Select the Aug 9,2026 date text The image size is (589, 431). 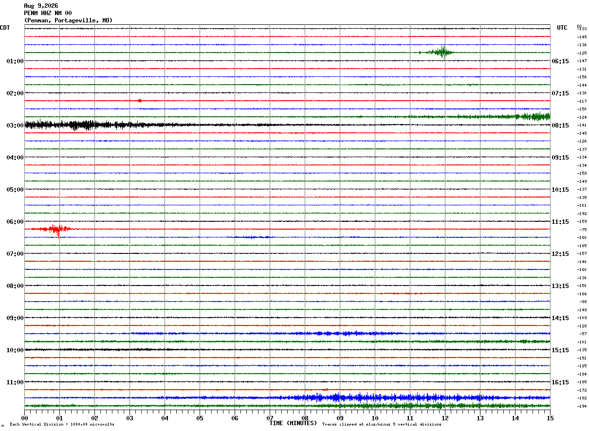point(41,6)
